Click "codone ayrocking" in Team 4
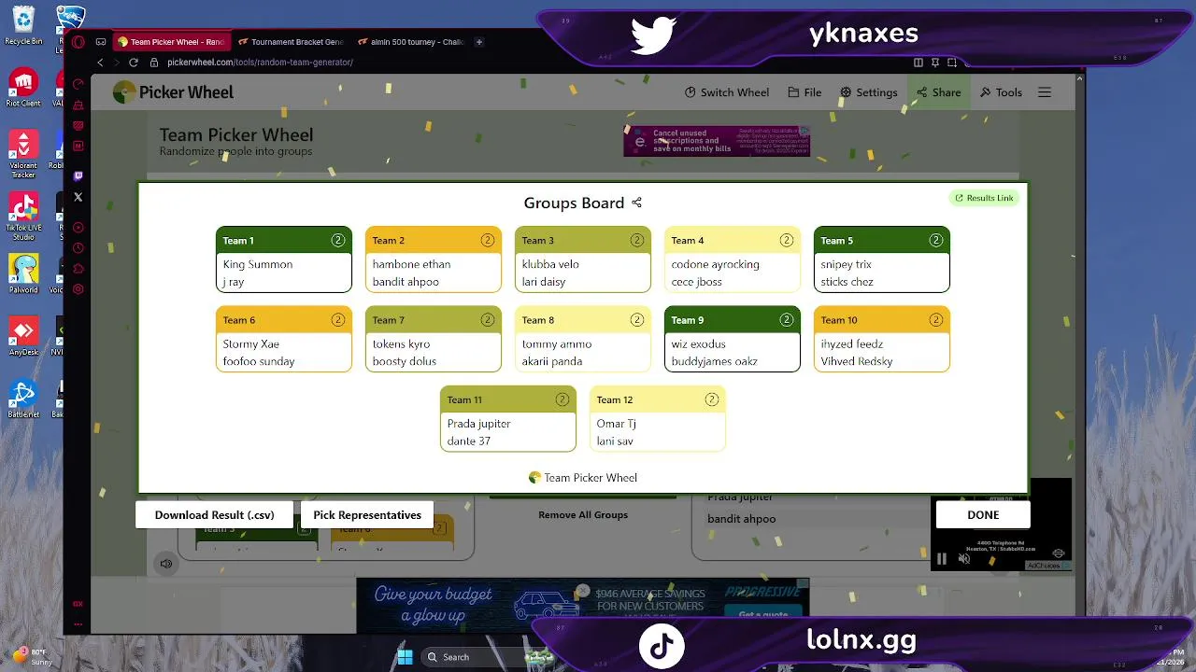The height and width of the screenshot is (672, 1196). [715, 264]
